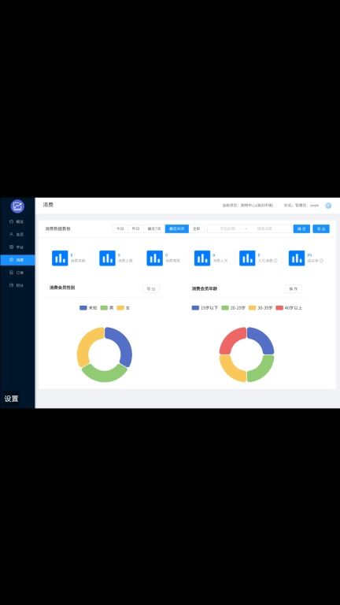Click the start date input field

pos(227,228)
